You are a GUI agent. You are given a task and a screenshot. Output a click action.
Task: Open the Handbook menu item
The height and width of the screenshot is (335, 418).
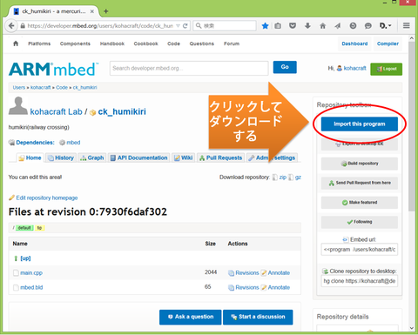point(112,44)
